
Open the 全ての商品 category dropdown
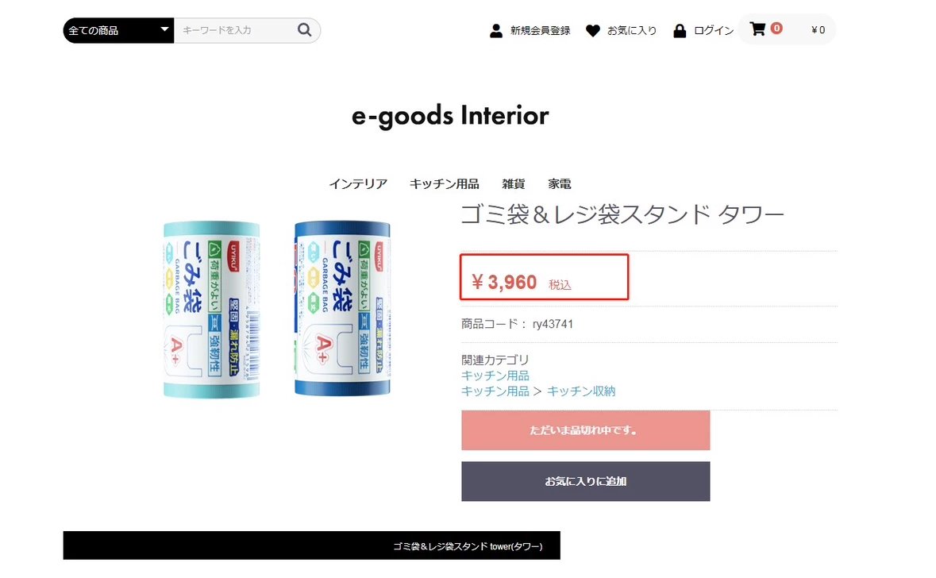[118, 30]
